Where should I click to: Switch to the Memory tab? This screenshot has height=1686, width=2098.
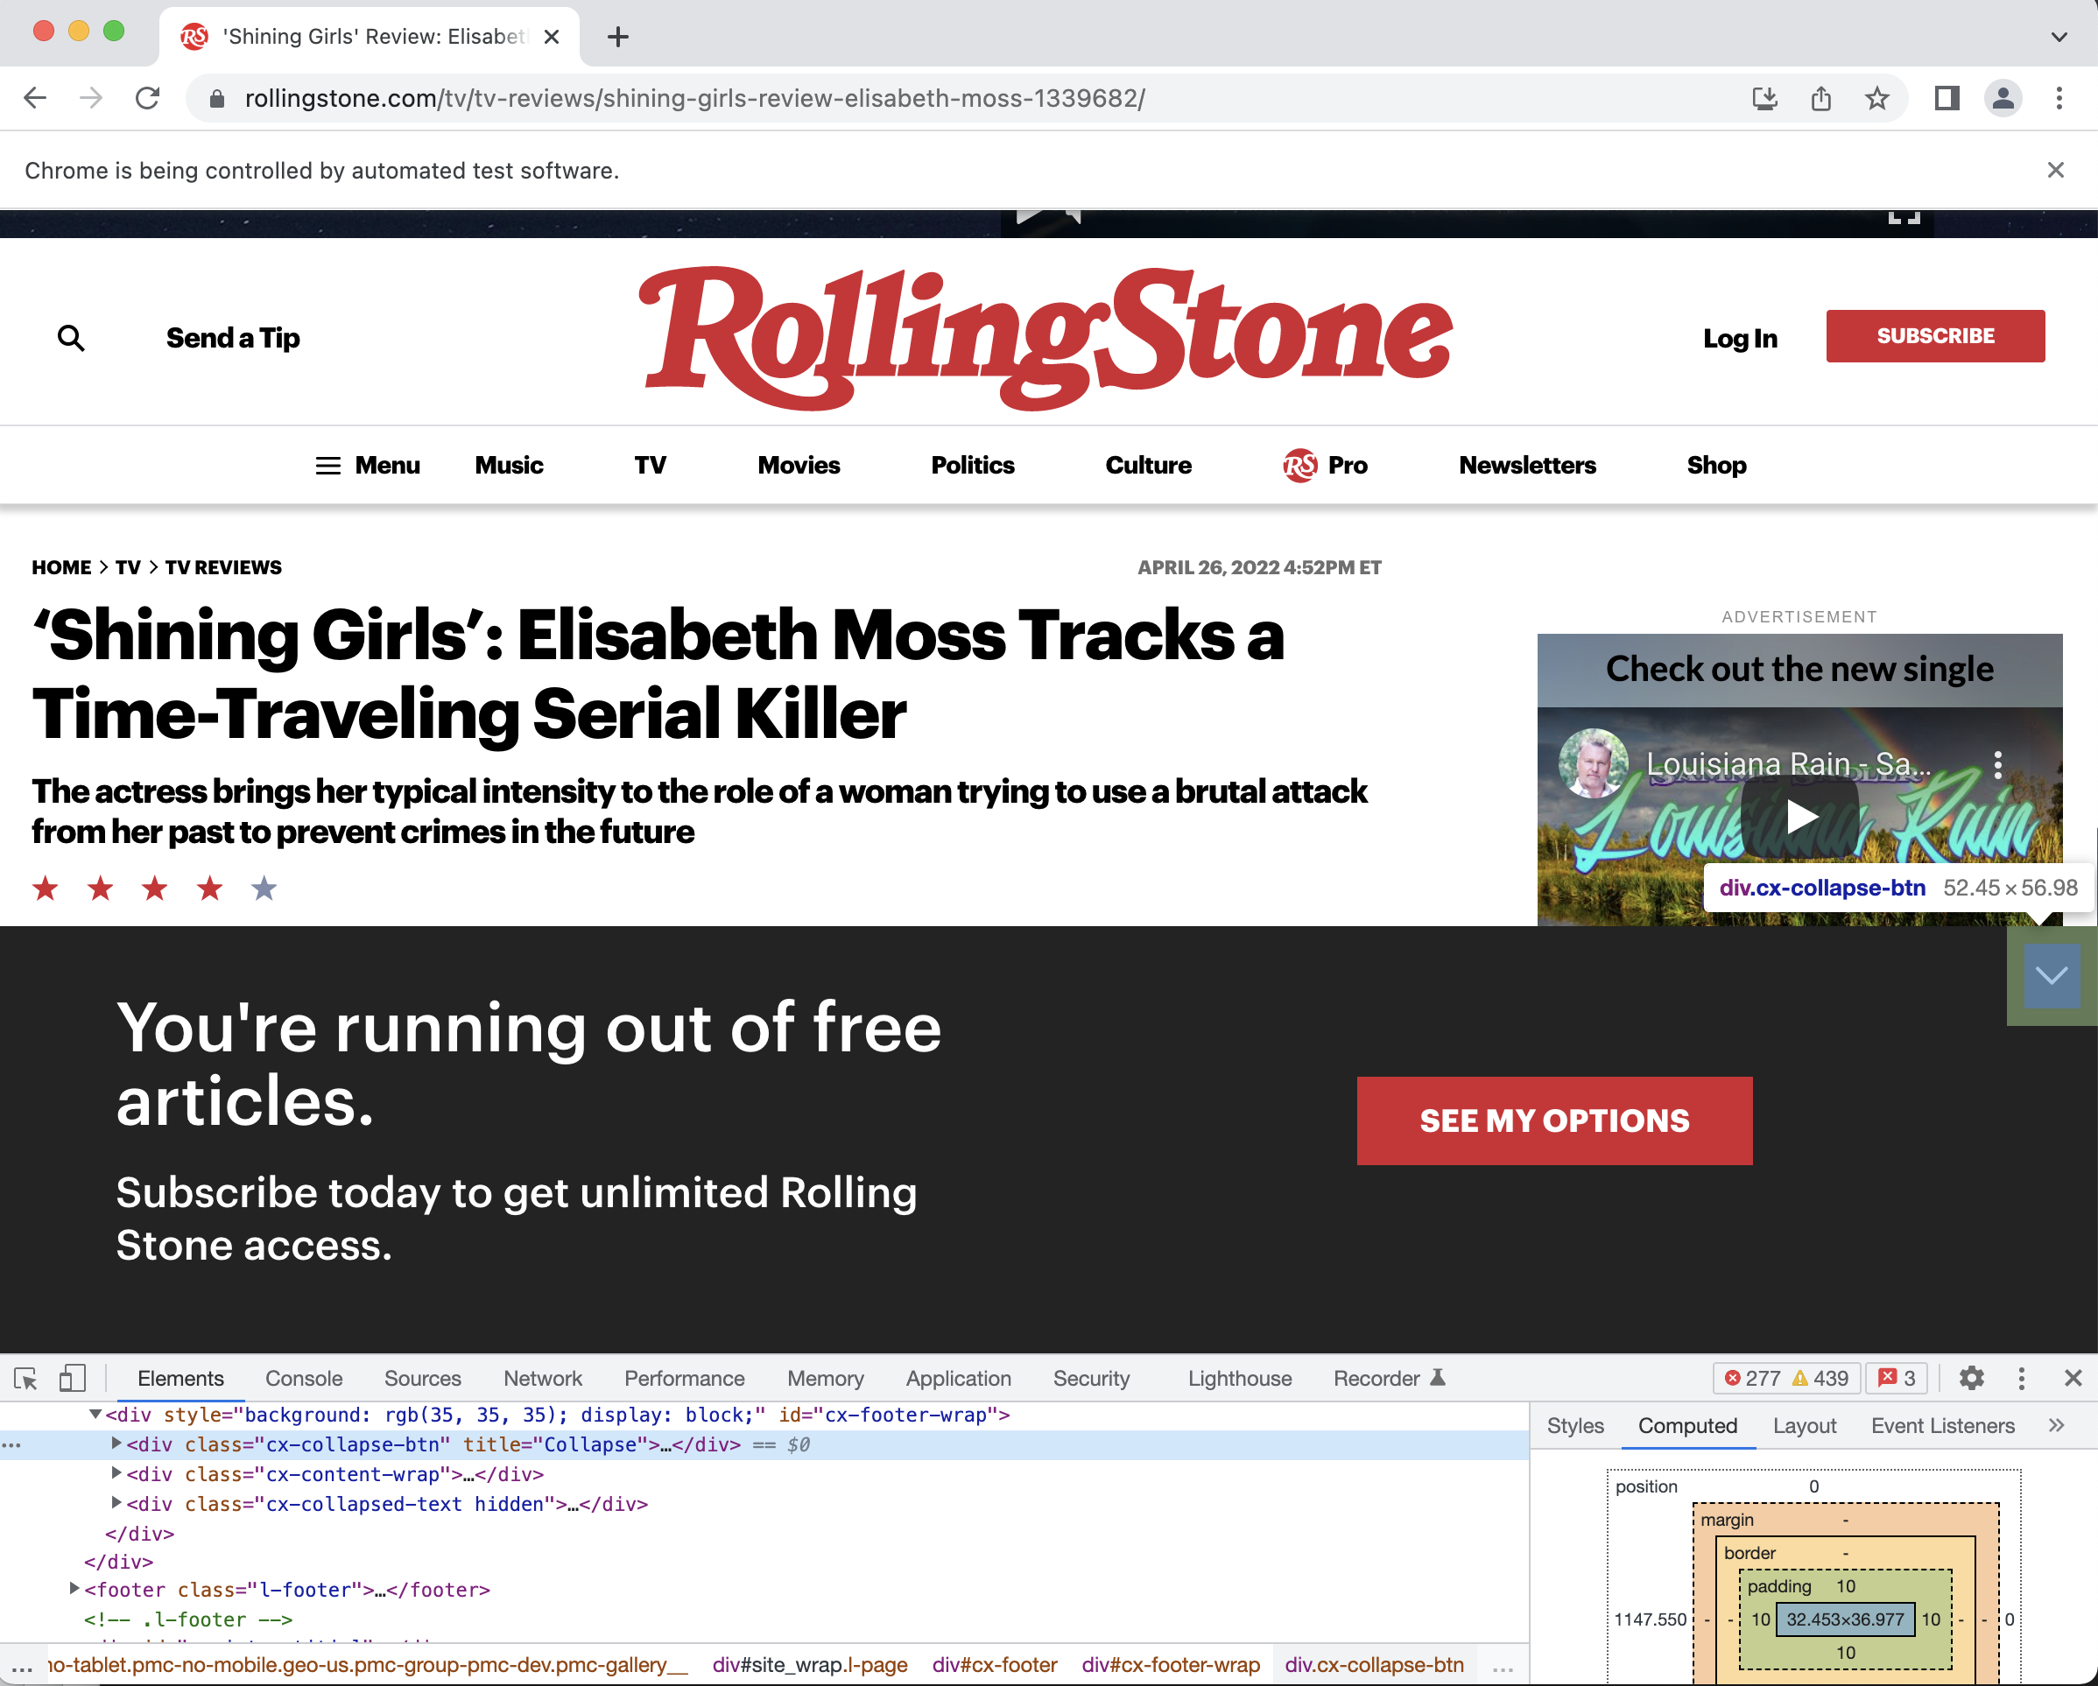pos(825,1379)
